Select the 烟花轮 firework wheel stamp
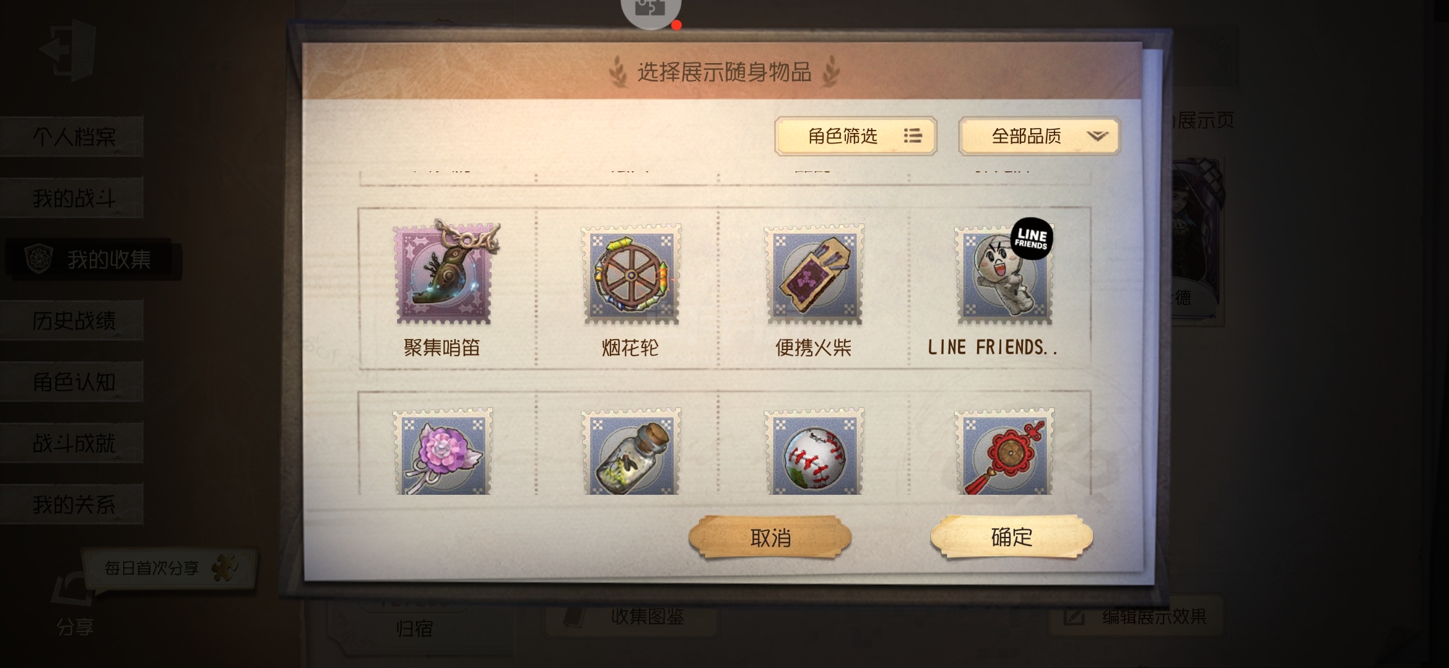The height and width of the screenshot is (668, 1449). [631, 274]
